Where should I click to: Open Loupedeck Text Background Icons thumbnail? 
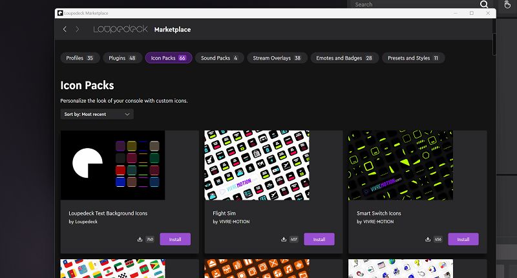112,166
